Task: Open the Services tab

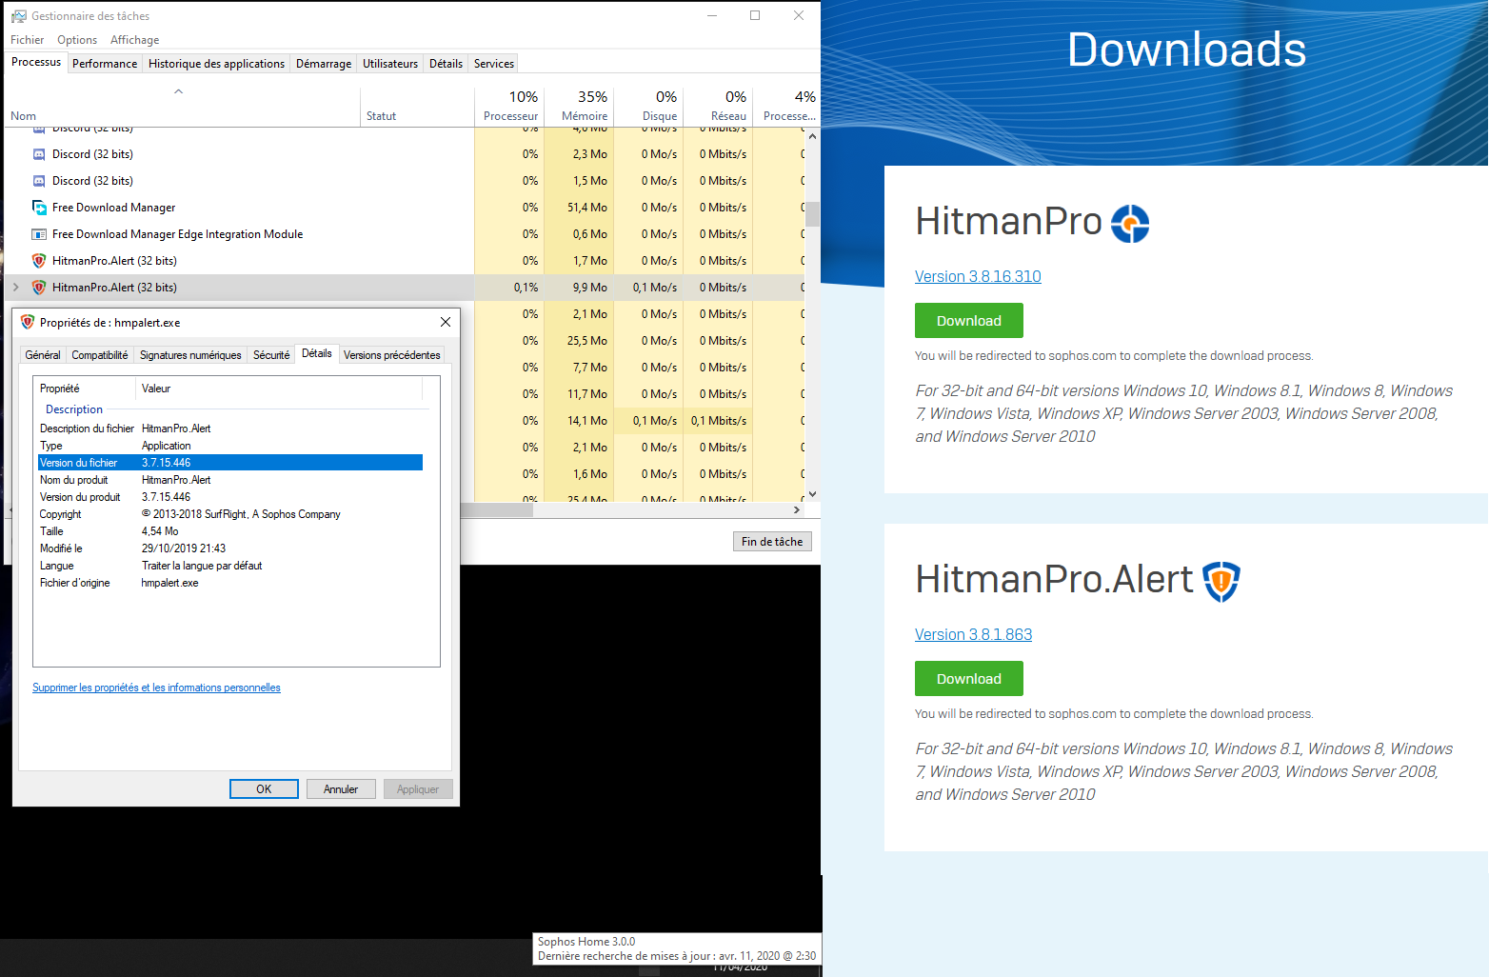Action: click(x=494, y=64)
